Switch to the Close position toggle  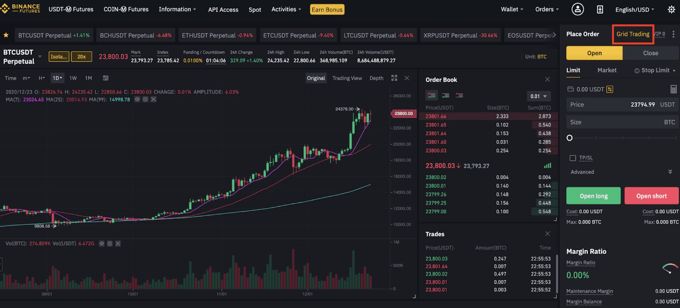[651, 53]
